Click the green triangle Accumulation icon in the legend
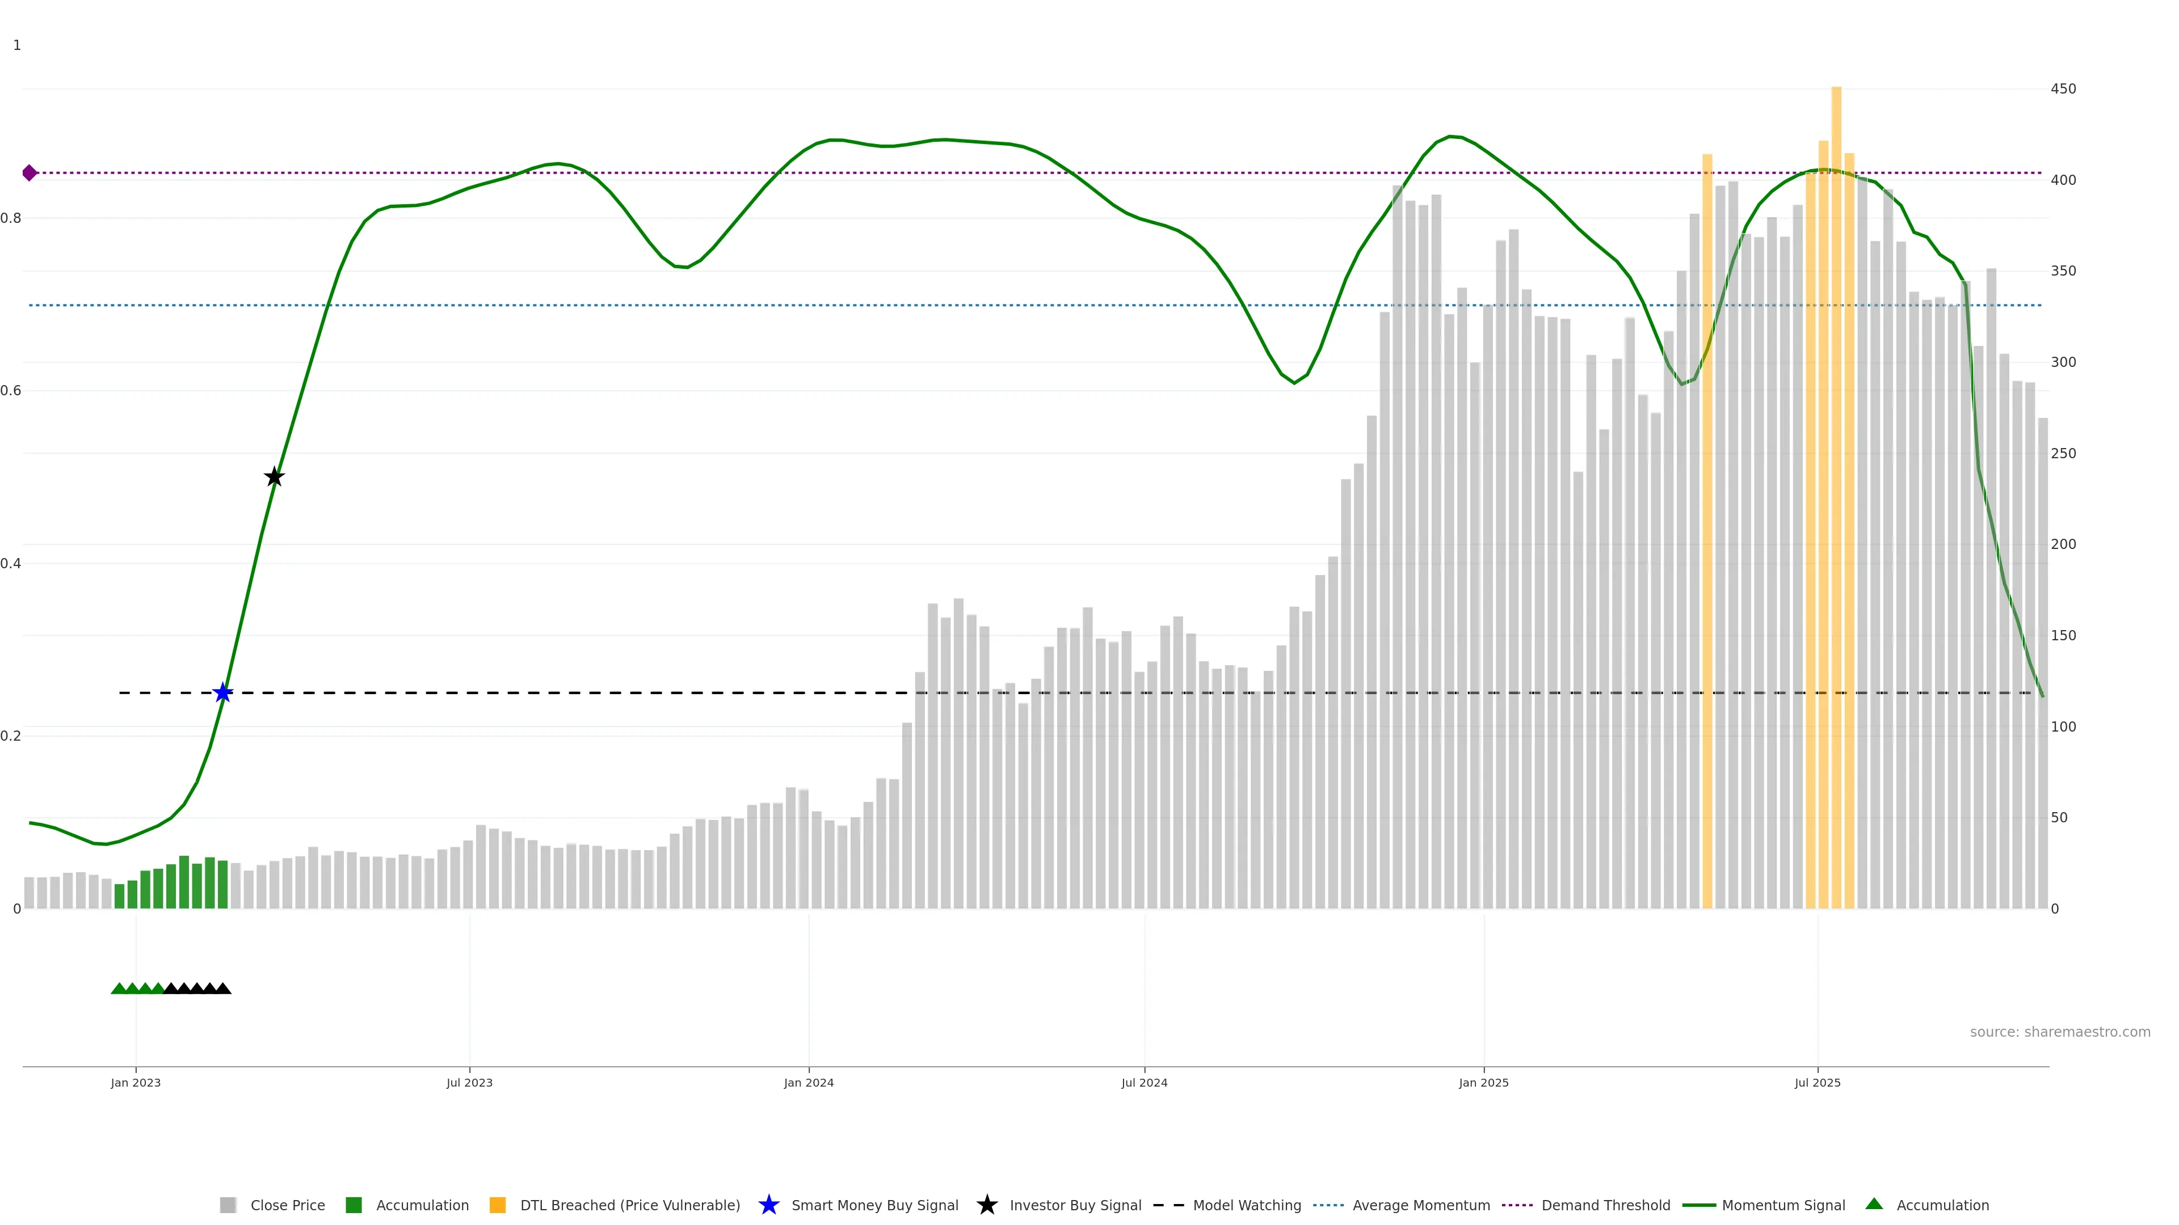This screenshot has width=2179, height=1225. 1874,1205
